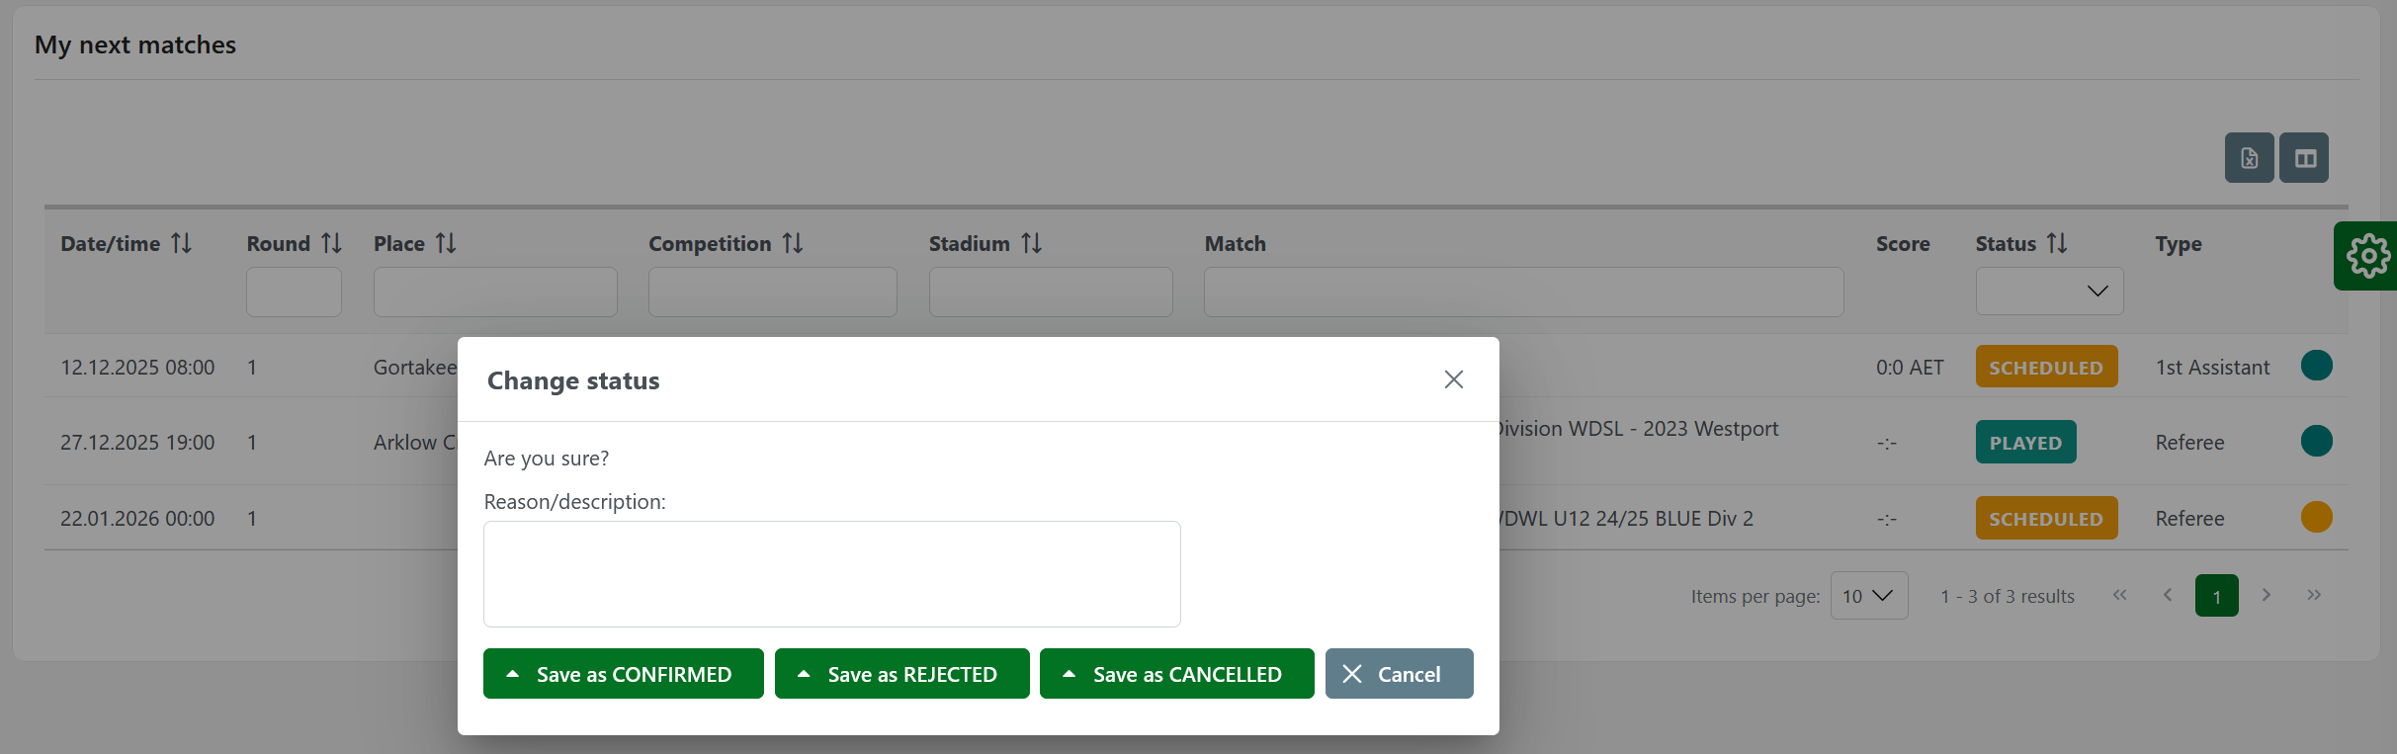Click the orange dot in last Referee row
The height and width of the screenshot is (754, 2397).
2316,517
